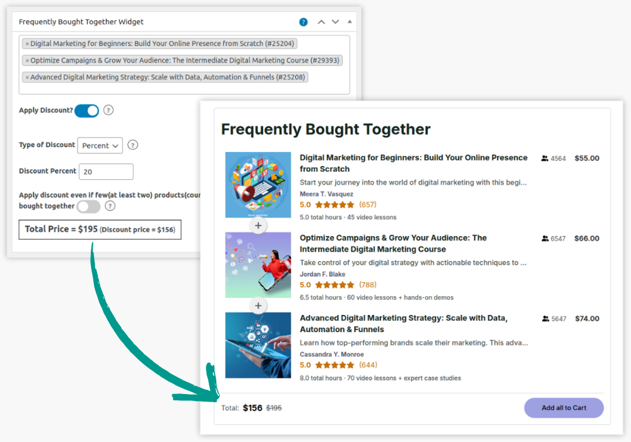Click the blue help icon in widget header

pos(304,22)
